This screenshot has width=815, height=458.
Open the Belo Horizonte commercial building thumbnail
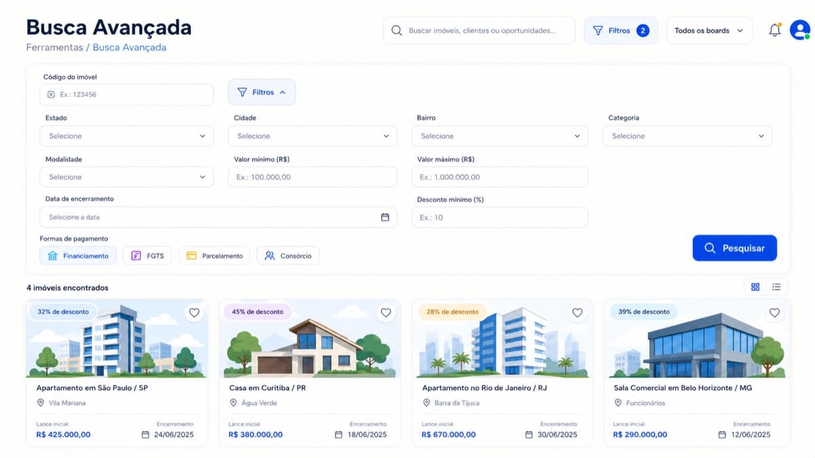pos(696,339)
